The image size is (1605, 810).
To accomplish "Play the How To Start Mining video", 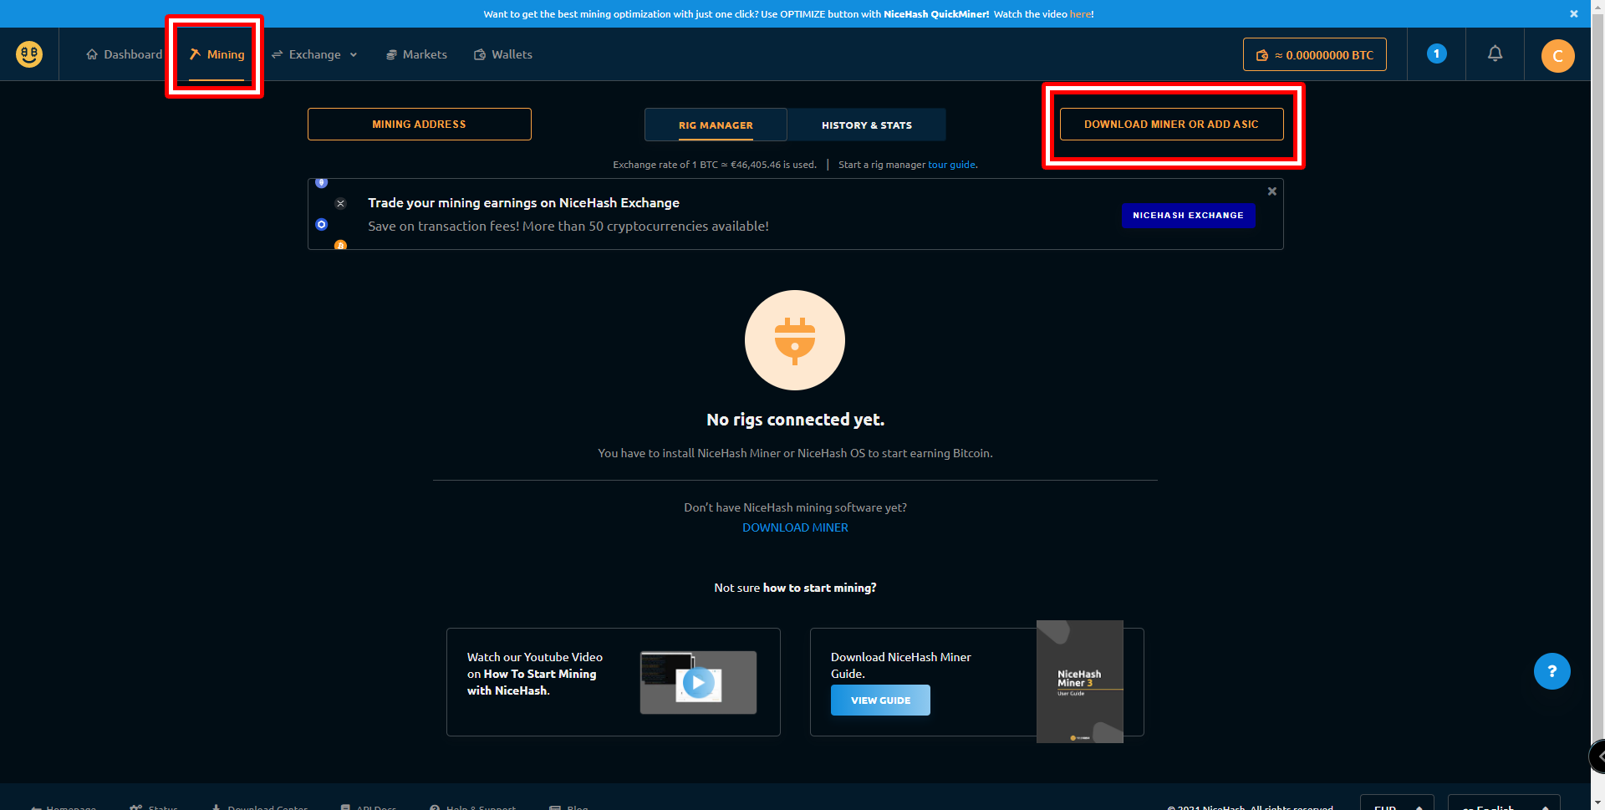I will (x=698, y=682).
